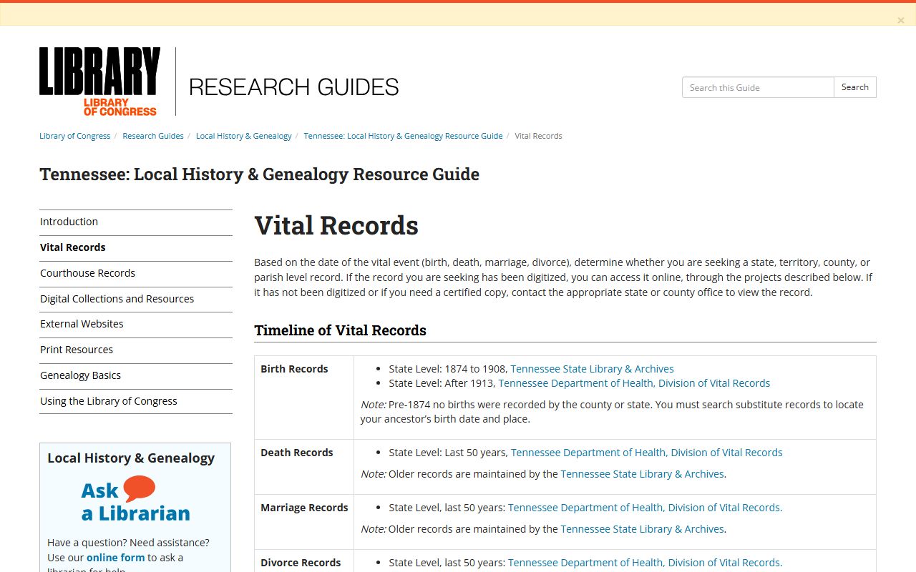Screen dimensions: 916x572
Task: Open Tennessee State Library & Archives in Birth Records
Action: [x=592, y=369]
